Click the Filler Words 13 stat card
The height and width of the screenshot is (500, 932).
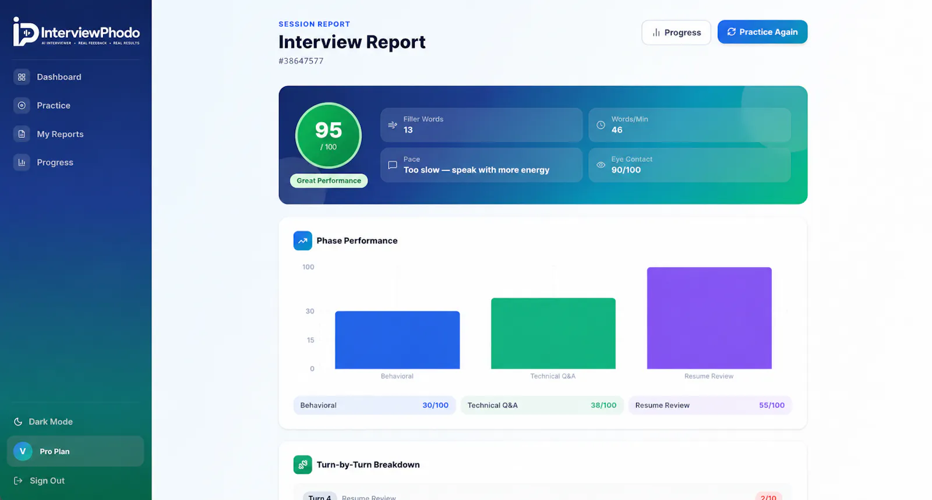(482, 125)
